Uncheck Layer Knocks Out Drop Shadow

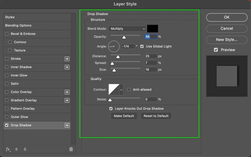click(111, 109)
